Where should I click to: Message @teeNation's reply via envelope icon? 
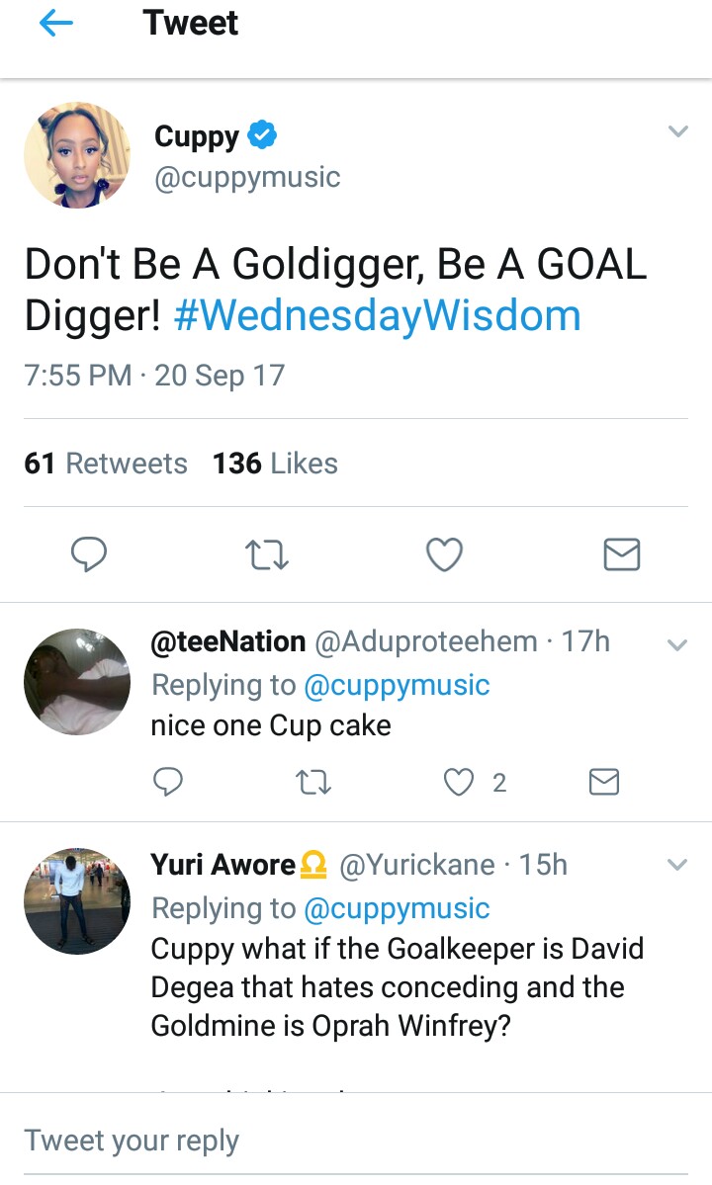pos(603,783)
